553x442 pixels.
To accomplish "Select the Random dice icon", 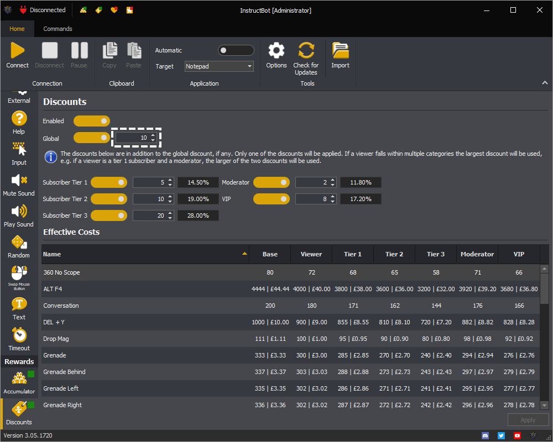I will (x=19, y=242).
